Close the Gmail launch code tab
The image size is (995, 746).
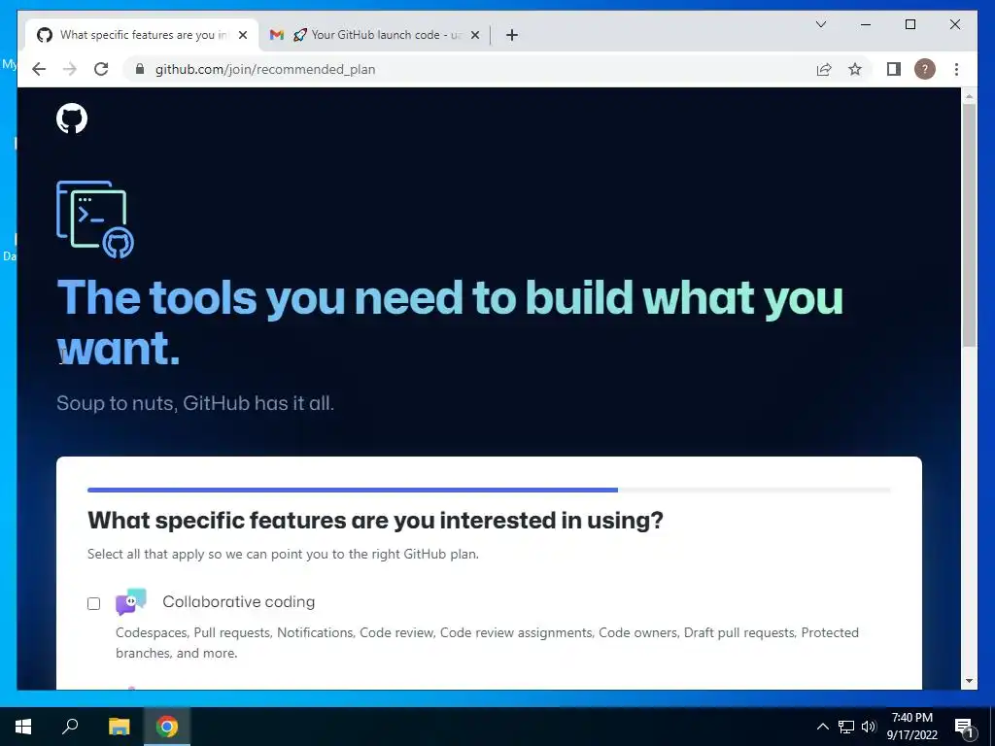click(x=474, y=35)
